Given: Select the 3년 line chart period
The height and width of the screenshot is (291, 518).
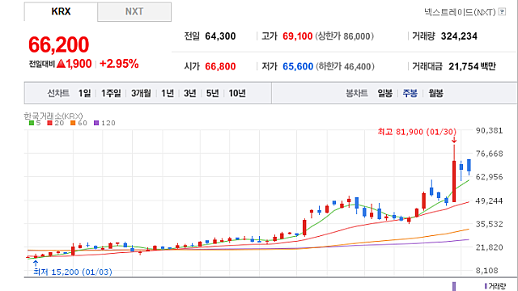Looking at the screenshot, I should click(x=189, y=94).
